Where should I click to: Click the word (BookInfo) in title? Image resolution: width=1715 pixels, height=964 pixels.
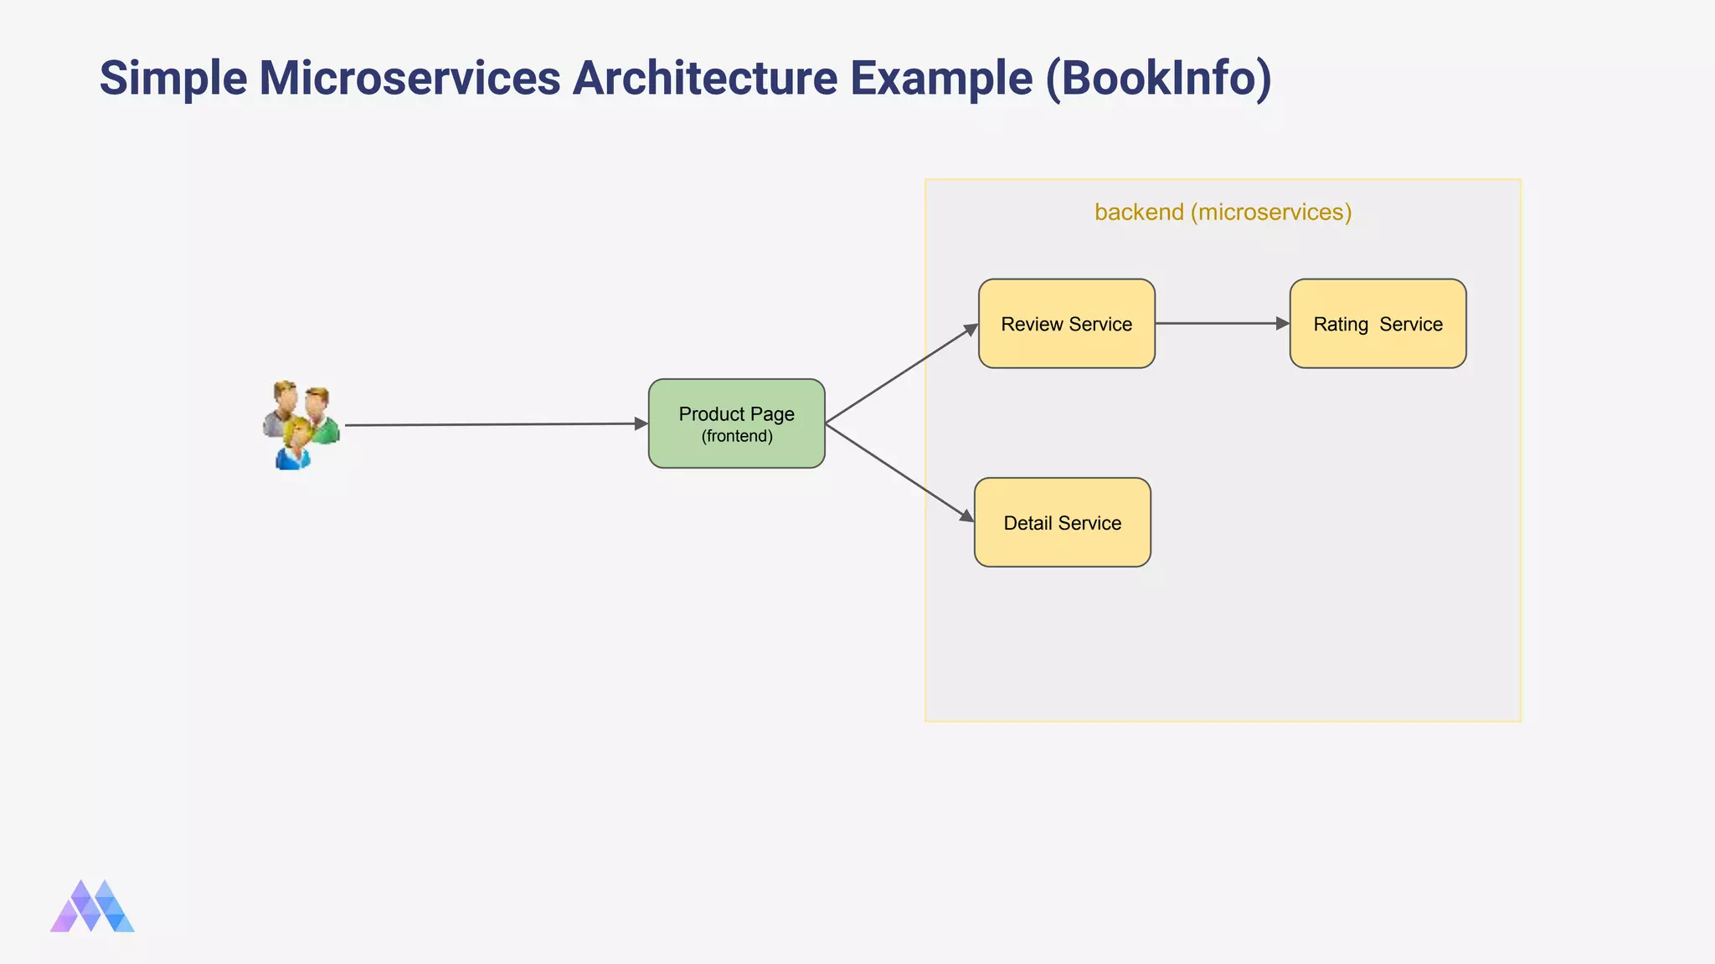point(1158,78)
